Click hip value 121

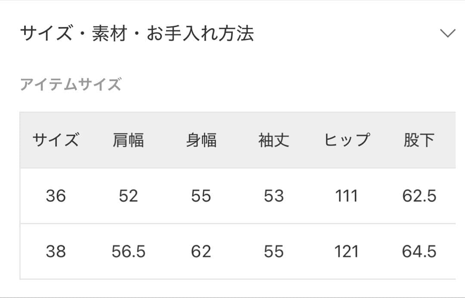point(347,251)
